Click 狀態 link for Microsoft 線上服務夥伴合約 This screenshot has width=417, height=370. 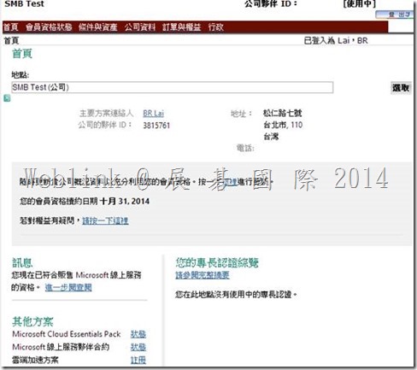[x=138, y=347]
